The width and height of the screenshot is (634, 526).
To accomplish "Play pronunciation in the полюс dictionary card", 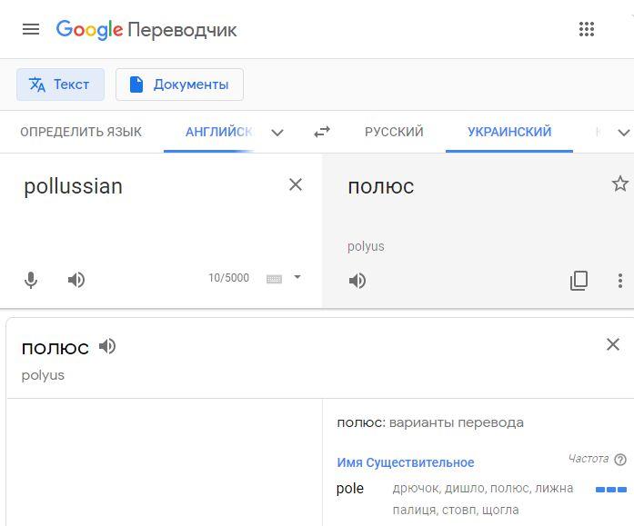I will tap(107, 346).
